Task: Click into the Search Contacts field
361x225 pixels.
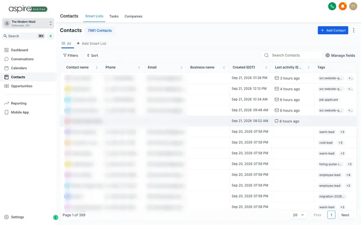Action: pos(292,55)
